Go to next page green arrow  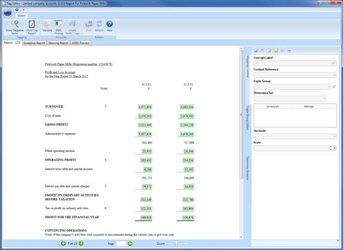[x=81, y=244]
